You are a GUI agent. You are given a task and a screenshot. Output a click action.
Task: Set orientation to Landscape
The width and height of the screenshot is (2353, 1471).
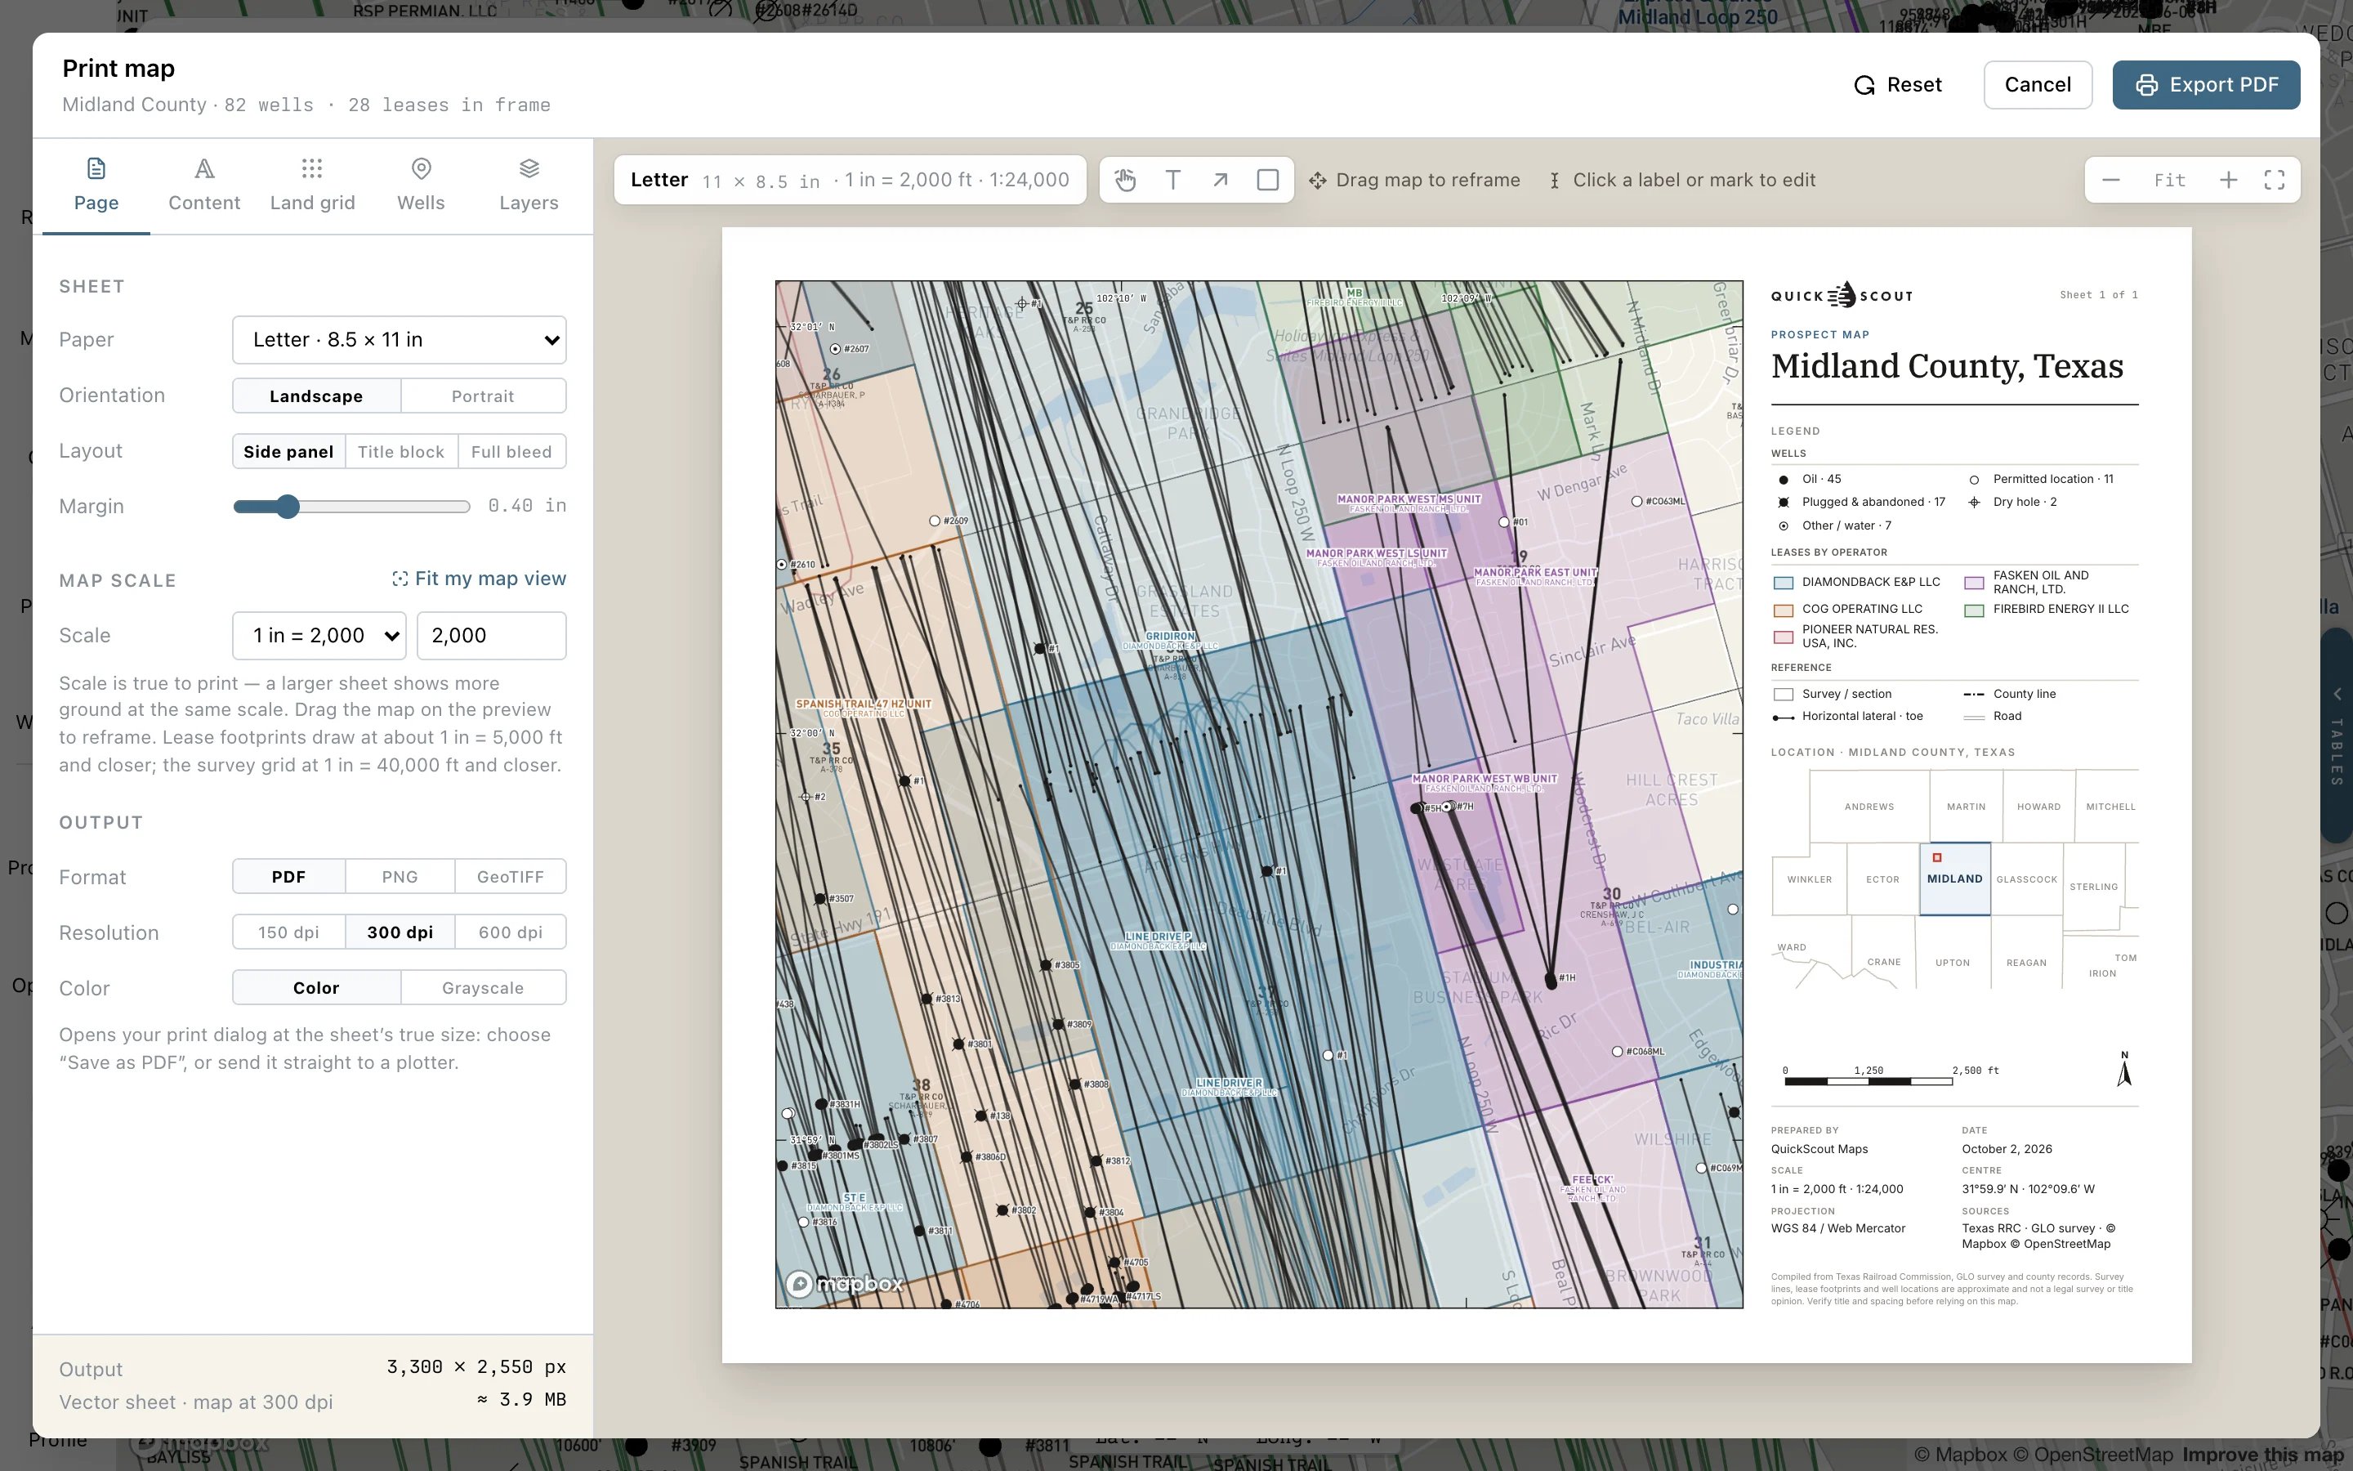click(316, 396)
